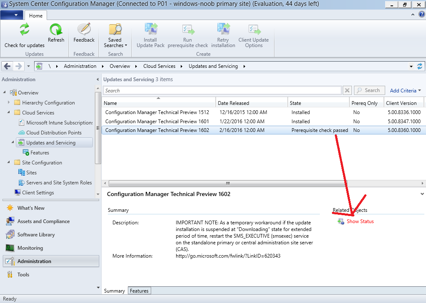Click the Forward navigation arrow
426x303 pixels.
(18, 66)
